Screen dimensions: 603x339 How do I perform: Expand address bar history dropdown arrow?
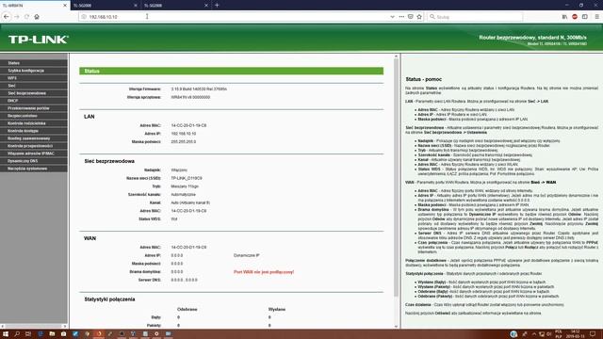click(392, 17)
